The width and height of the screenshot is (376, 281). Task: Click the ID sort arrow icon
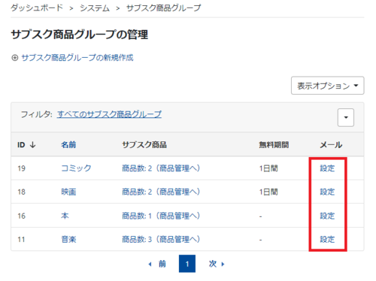click(33, 145)
